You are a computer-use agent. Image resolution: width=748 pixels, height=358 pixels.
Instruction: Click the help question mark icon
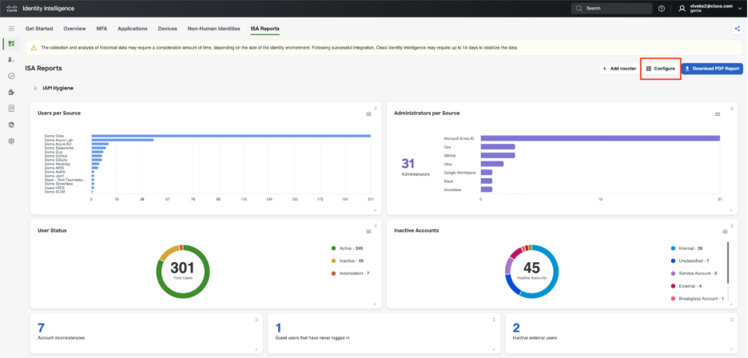(x=661, y=8)
